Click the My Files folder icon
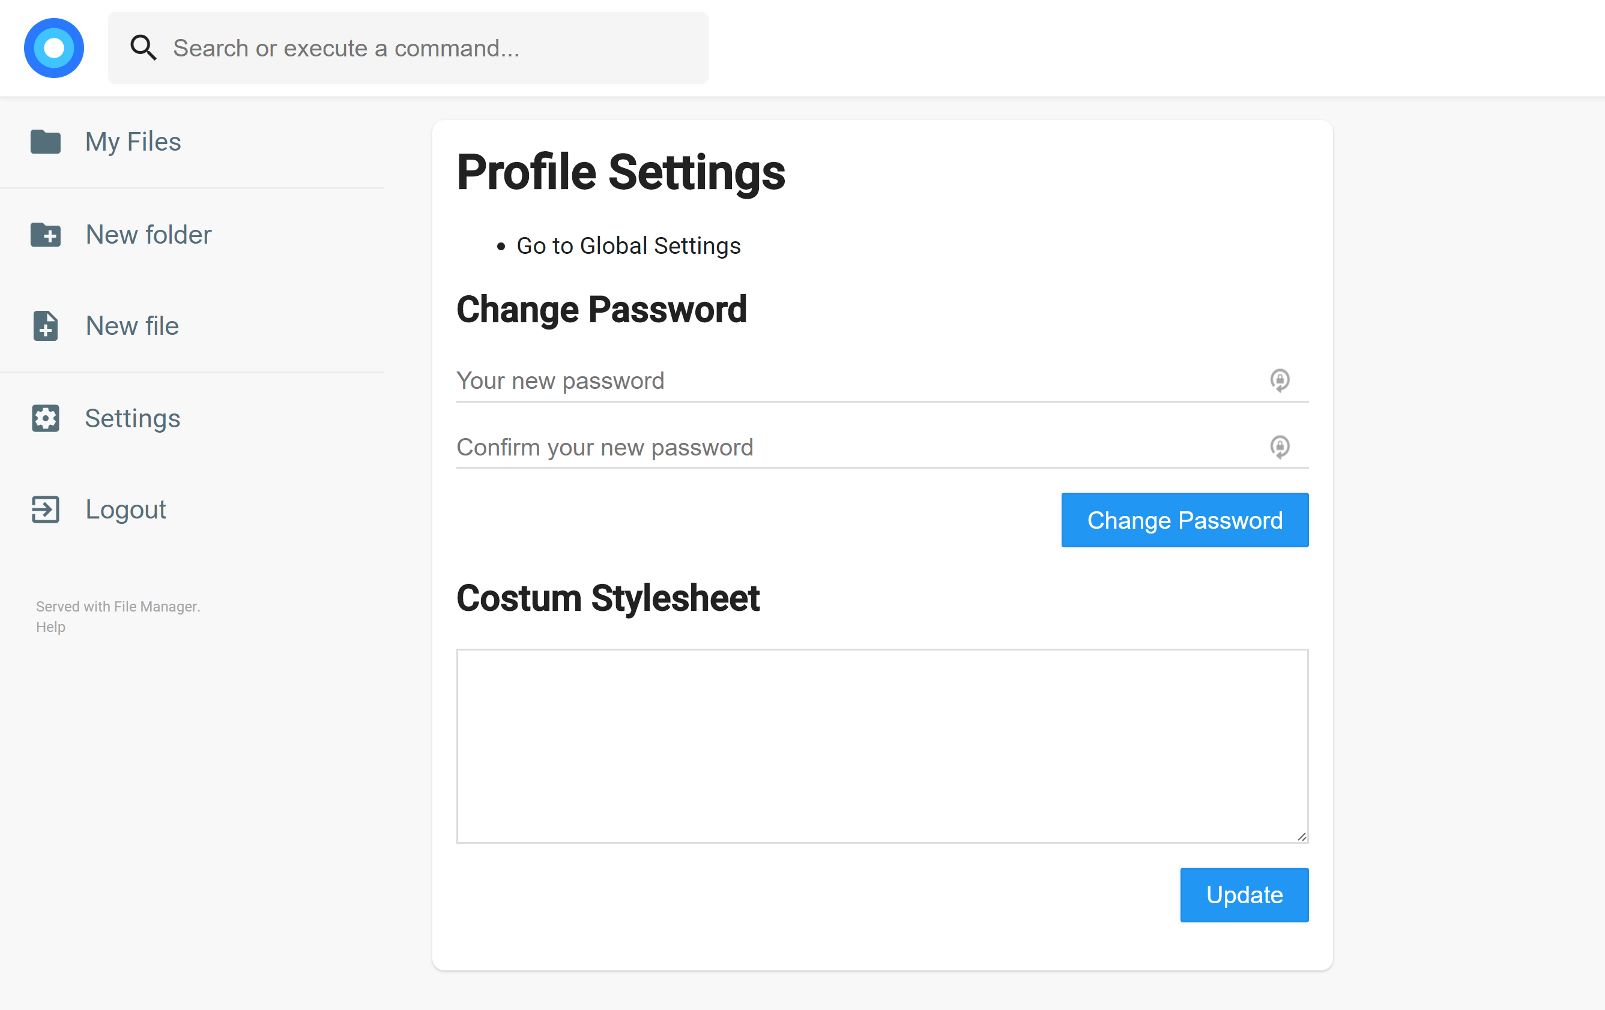The image size is (1605, 1010). coord(44,141)
